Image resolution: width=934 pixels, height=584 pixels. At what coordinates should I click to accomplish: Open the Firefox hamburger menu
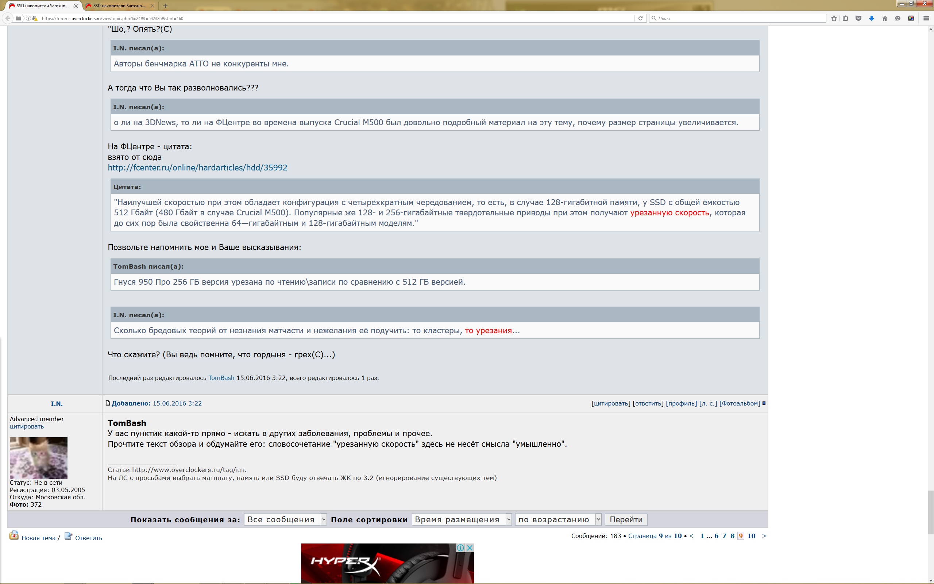click(926, 18)
